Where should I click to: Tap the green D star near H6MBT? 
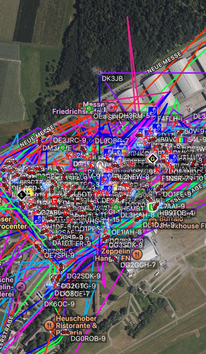point(116,207)
